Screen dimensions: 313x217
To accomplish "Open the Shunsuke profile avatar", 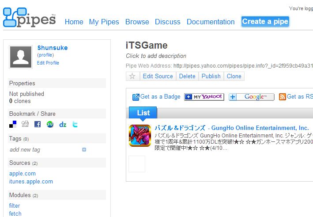I will pos(21,57).
